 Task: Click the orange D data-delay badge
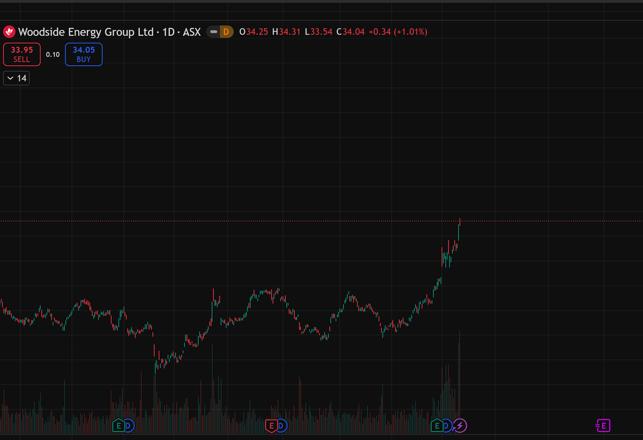pyautogui.click(x=226, y=32)
